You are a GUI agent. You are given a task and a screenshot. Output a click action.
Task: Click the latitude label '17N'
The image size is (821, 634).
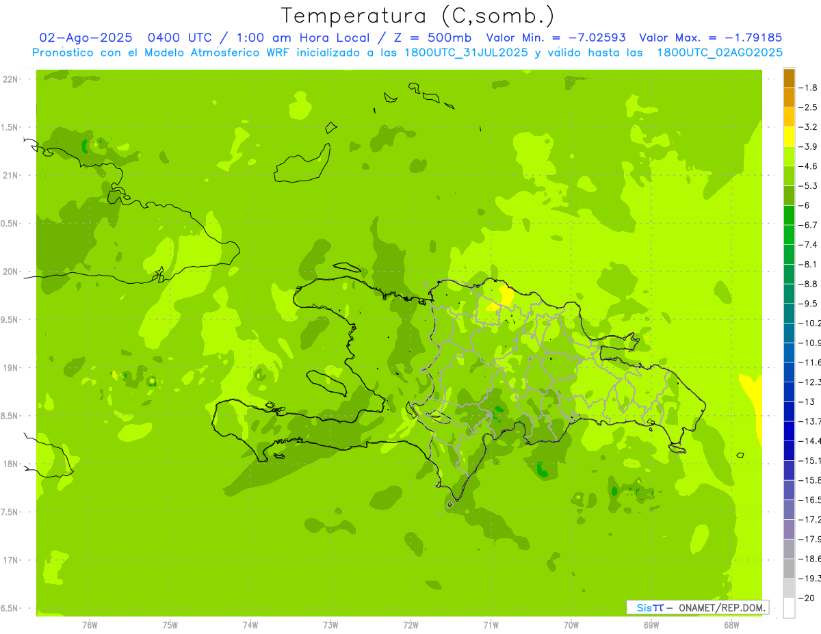9,560
